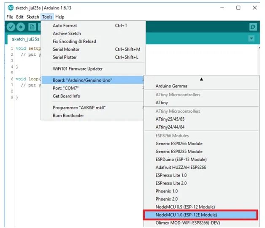Choose ATtiny25/45/85 board
The image size is (265, 228).
click(201, 119)
